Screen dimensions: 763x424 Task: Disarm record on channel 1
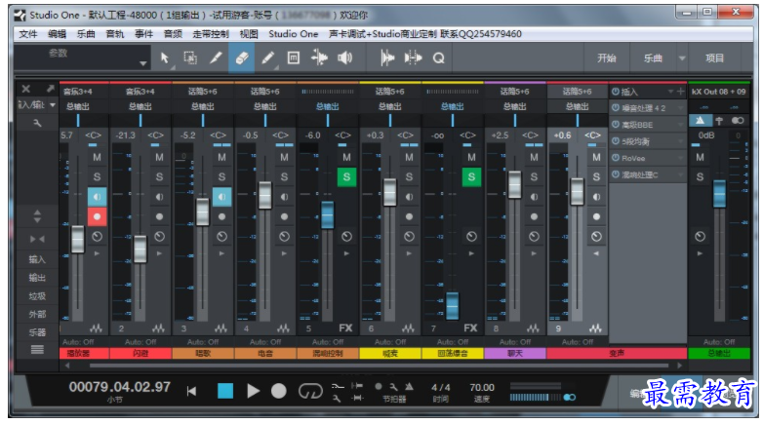[97, 216]
